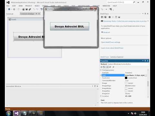Click the Navigate Backward toolbar icon
The height and width of the screenshot is (116, 155).
pos(9,9)
